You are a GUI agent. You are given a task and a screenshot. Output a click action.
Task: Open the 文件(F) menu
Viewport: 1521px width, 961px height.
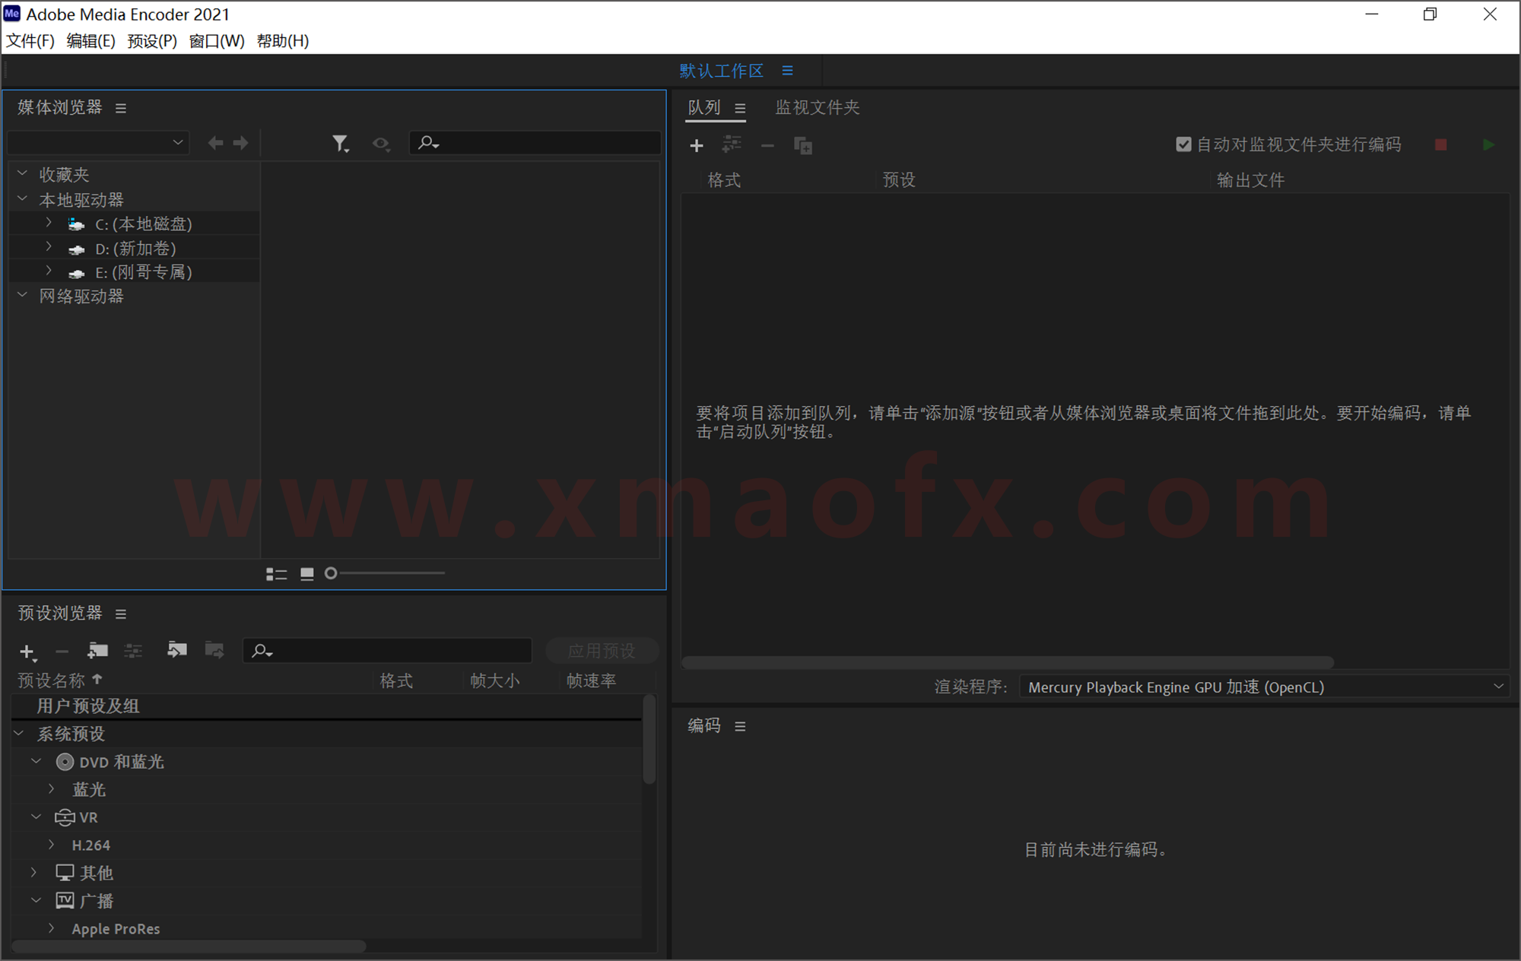coord(30,41)
